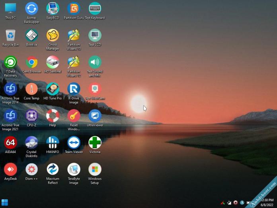This screenshot has width=277, height=208.
Task: Open the taskbar date 6/8/2022
Action: [x=267, y=205]
